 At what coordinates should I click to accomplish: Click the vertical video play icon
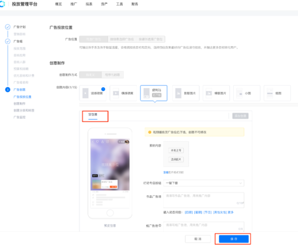[x=85, y=93]
